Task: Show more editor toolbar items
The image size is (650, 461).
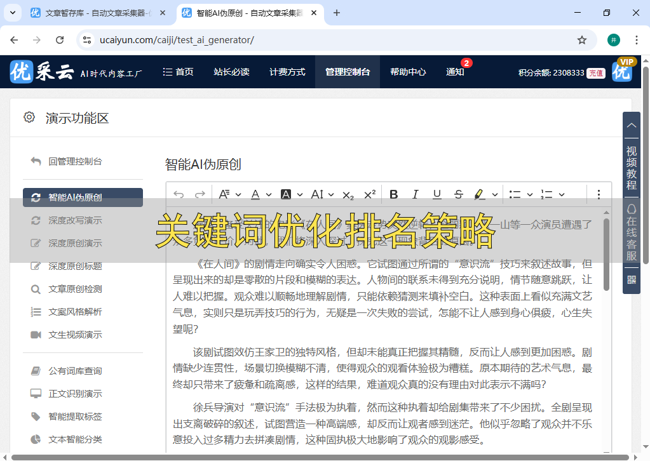Action: 599,194
